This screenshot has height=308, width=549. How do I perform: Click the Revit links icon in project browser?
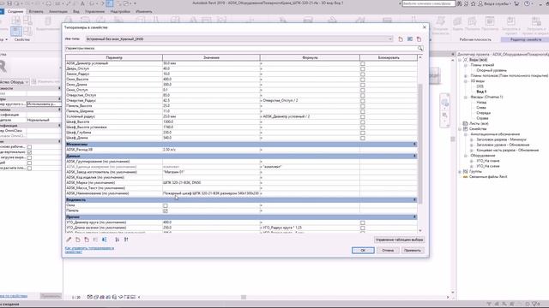click(x=465, y=177)
